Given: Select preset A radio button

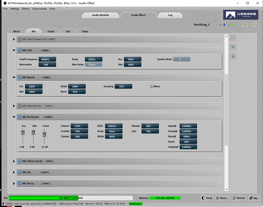Looking at the screenshot, I should tap(221, 25).
